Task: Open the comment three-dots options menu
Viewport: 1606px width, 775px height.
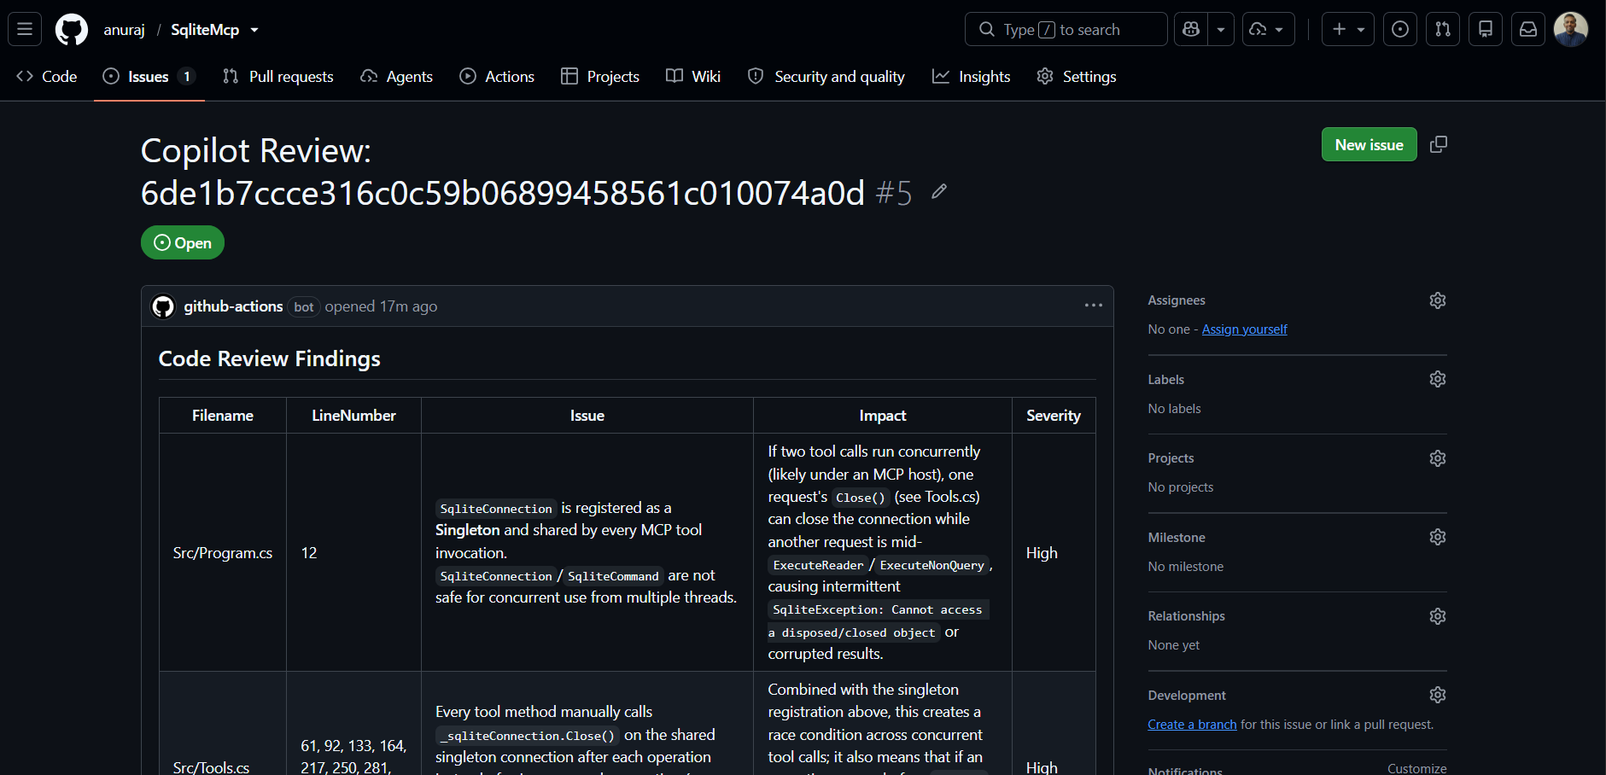Action: (1093, 306)
